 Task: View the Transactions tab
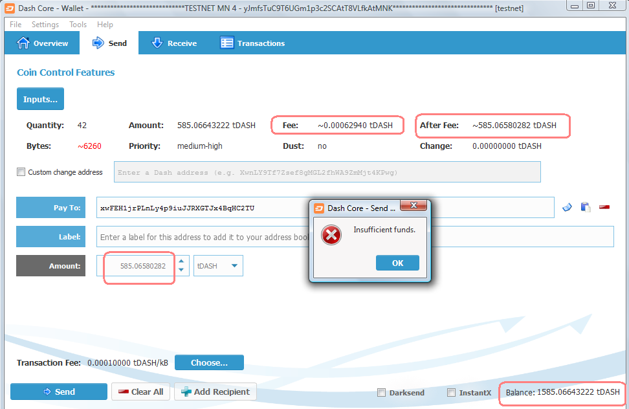click(252, 43)
